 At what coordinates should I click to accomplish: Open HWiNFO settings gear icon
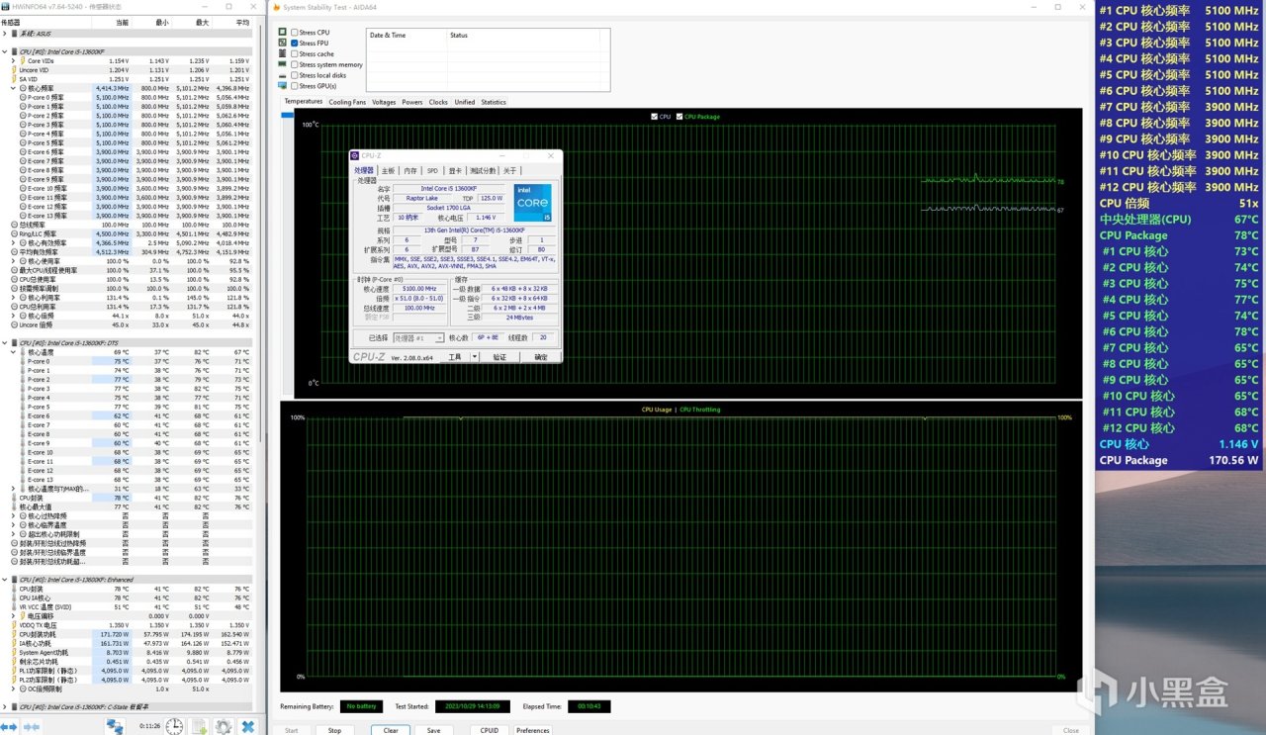pyautogui.click(x=224, y=726)
